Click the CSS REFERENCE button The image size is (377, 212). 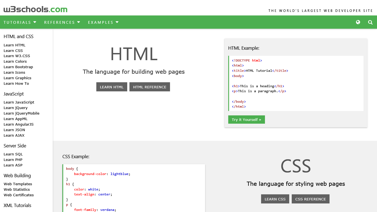click(310, 199)
